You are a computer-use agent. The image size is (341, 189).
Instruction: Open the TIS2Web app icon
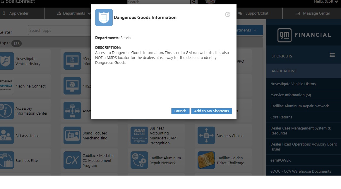click(x=72, y=86)
